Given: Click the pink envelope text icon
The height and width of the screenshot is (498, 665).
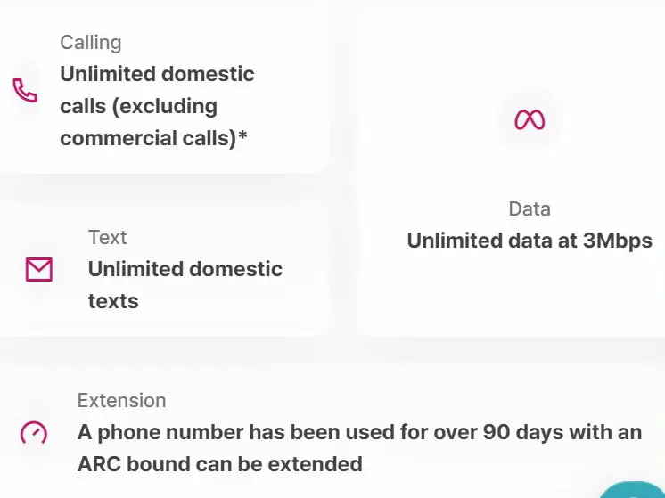Looking at the screenshot, I should tap(39, 269).
